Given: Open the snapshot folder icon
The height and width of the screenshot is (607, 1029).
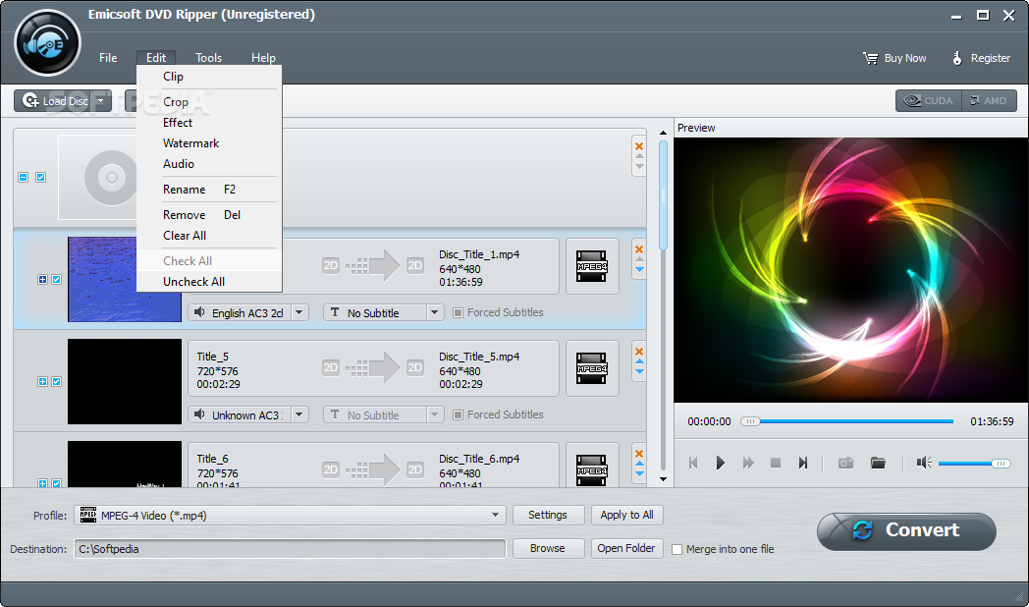Looking at the screenshot, I should click(x=878, y=463).
